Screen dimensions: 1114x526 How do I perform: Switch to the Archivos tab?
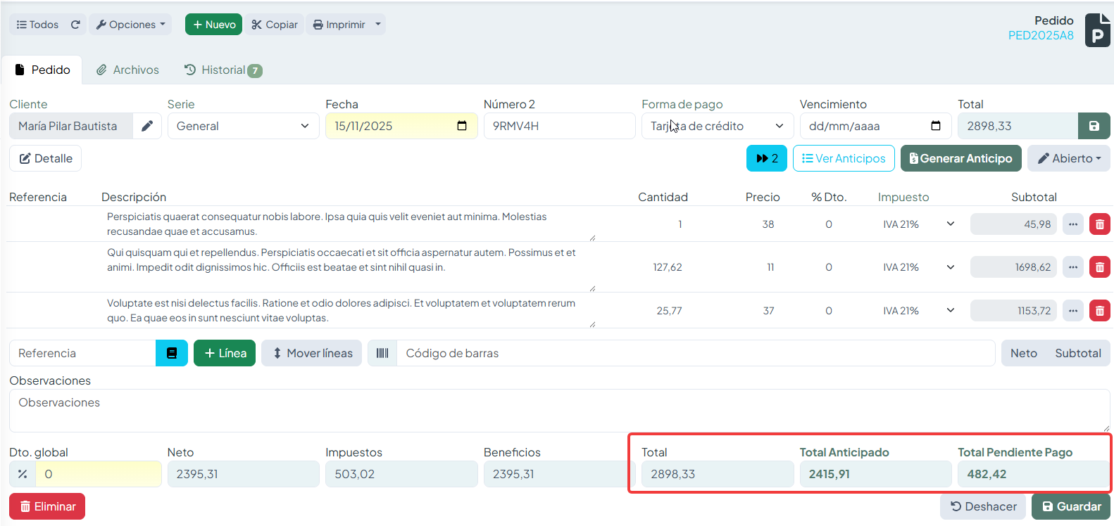[x=127, y=70]
